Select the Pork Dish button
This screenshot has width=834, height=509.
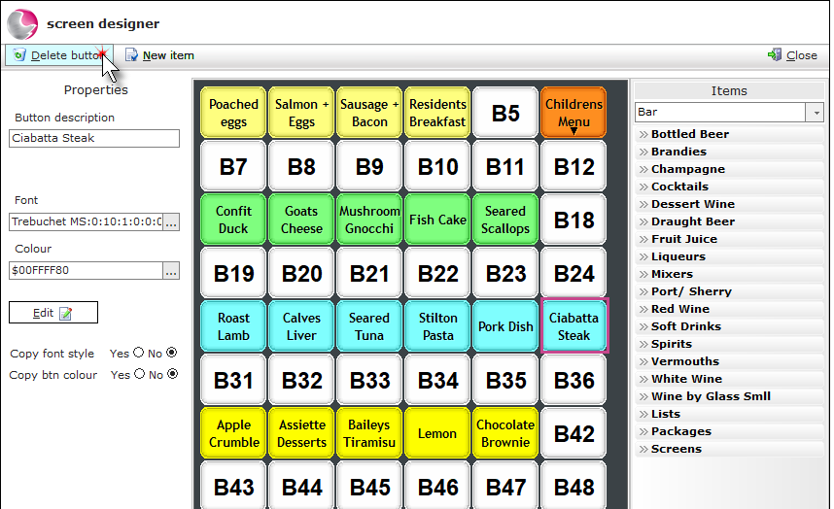(x=505, y=326)
